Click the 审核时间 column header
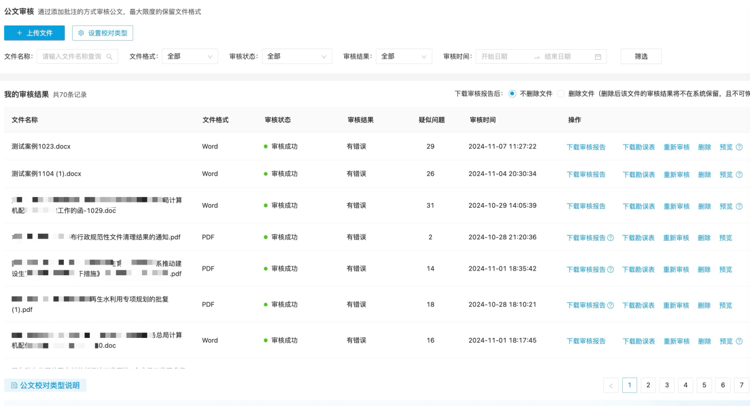 click(483, 120)
